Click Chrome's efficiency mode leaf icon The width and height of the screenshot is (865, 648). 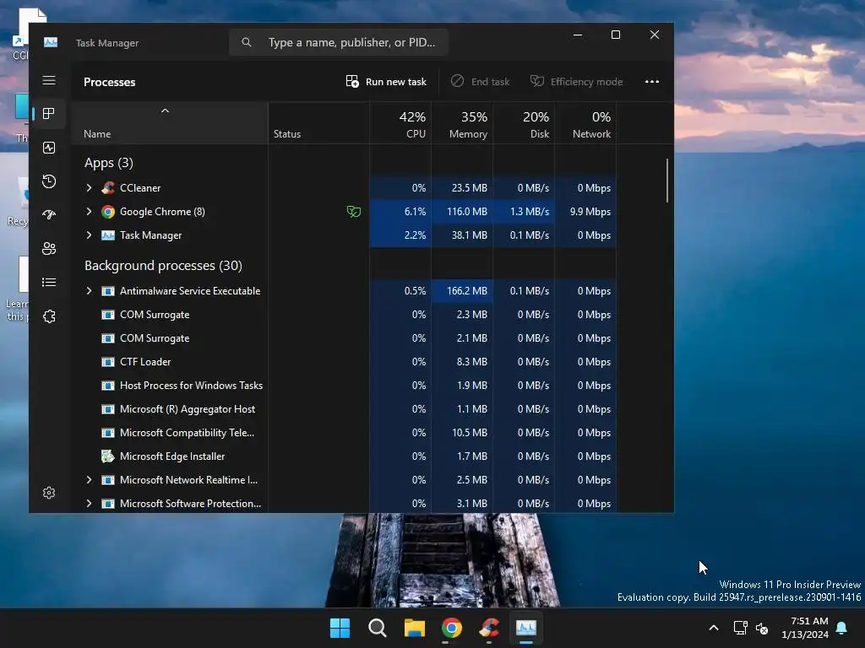coord(354,212)
